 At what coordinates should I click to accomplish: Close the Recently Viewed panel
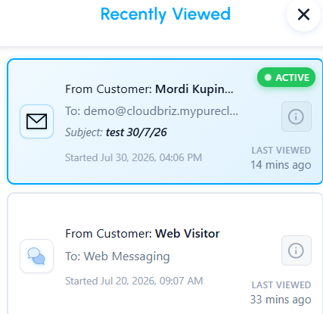(303, 14)
